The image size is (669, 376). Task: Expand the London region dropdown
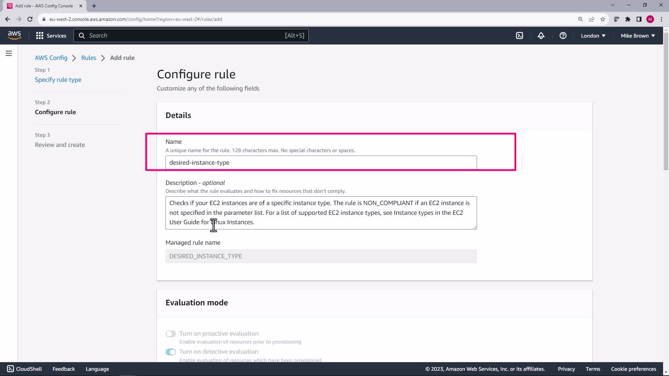coord(593,36)
